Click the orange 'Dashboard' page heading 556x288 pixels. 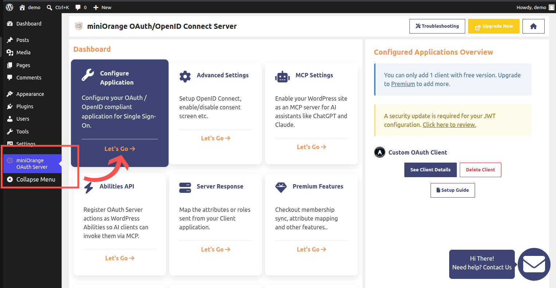tap(92, 49)
